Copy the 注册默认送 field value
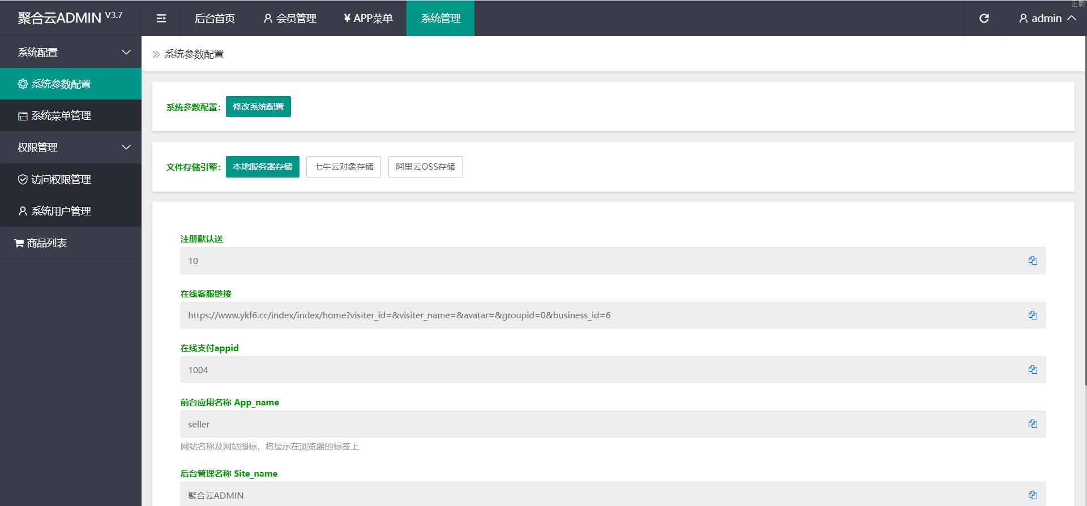 (1033, 261)
